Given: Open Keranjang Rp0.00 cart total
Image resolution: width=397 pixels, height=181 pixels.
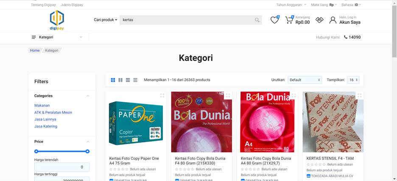Looking at the screenshot, I should point(302,20).
